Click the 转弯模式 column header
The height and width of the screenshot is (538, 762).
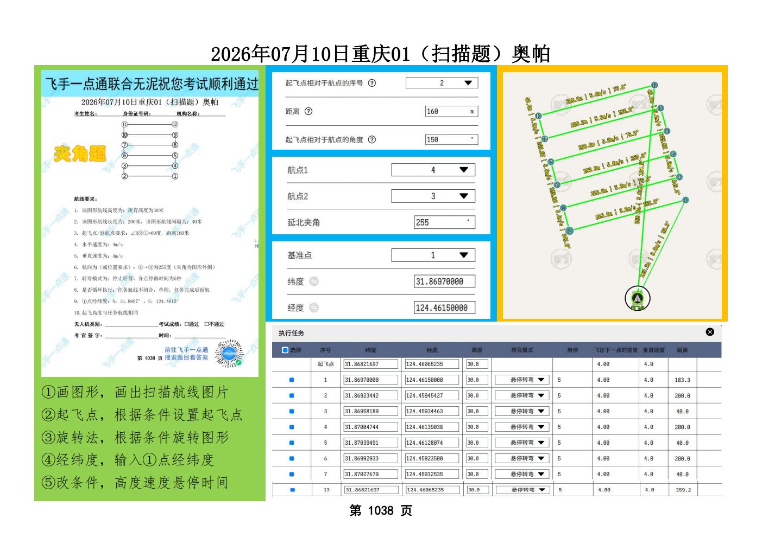coord(522,350)
